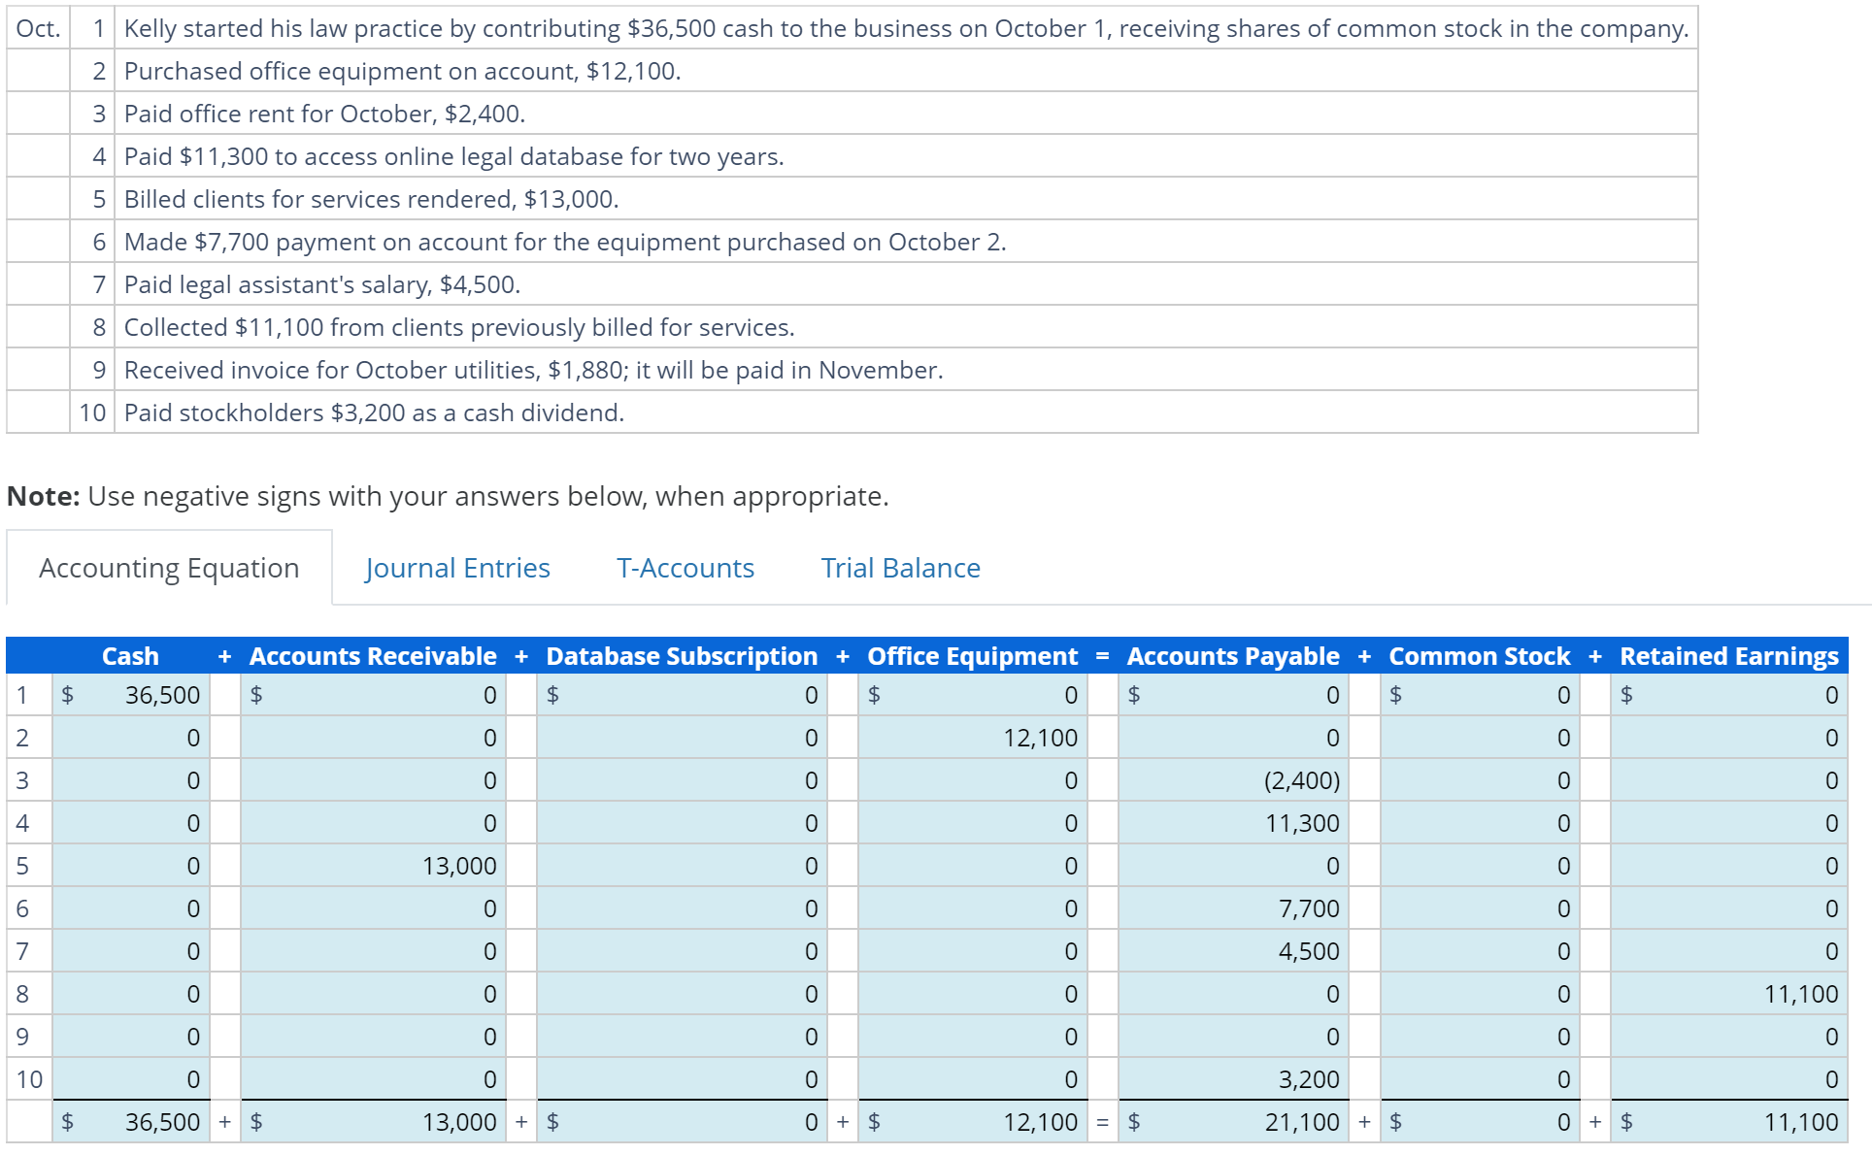Select Accounts Receivable field in row 5
Viewport: 1872px width, 1155px height.
[x=374, y=866]
